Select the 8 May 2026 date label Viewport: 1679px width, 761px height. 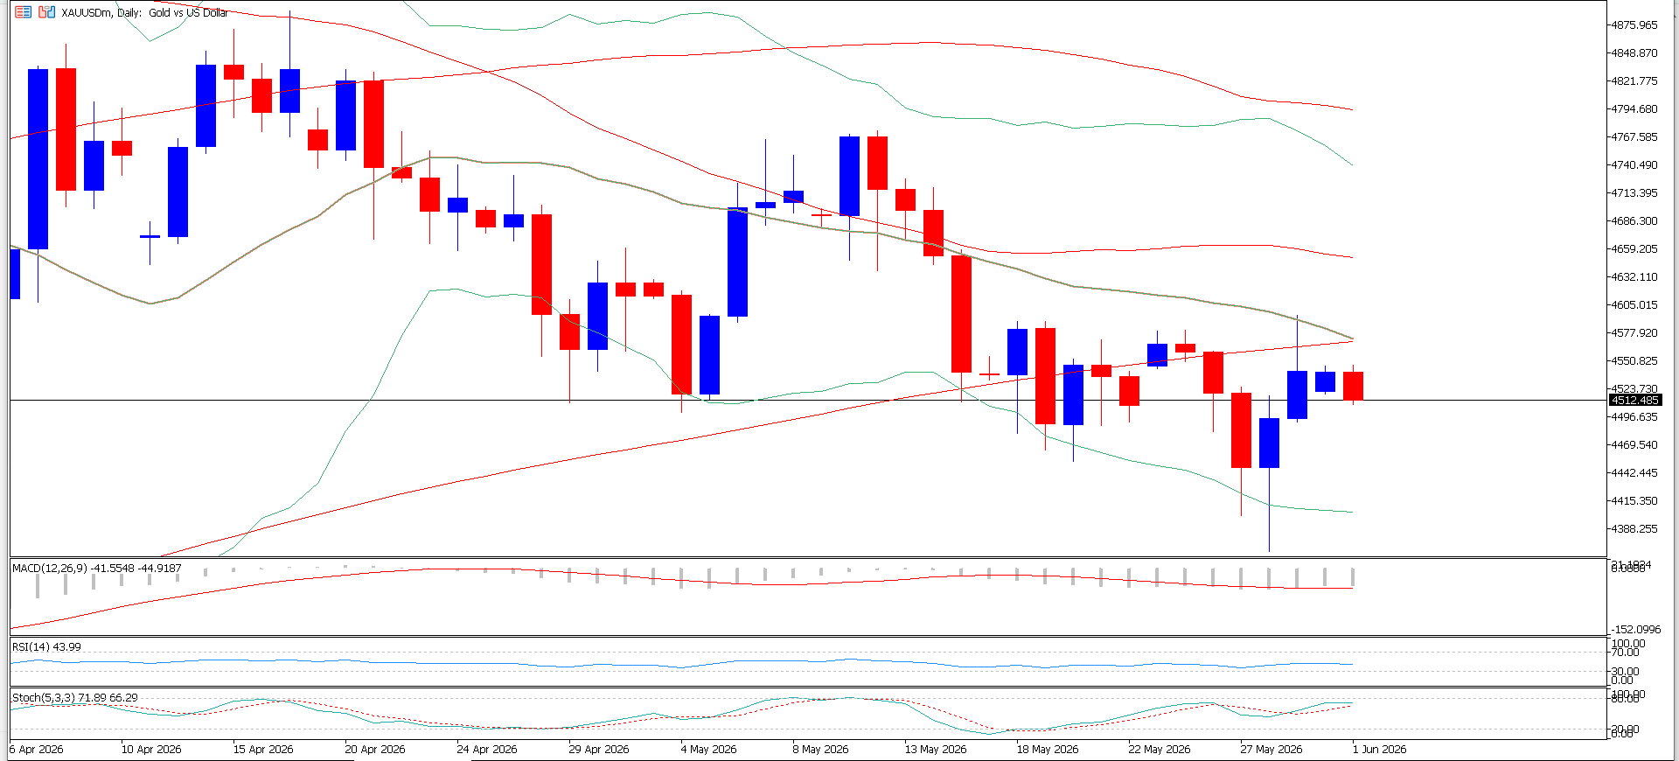[820, 750]
